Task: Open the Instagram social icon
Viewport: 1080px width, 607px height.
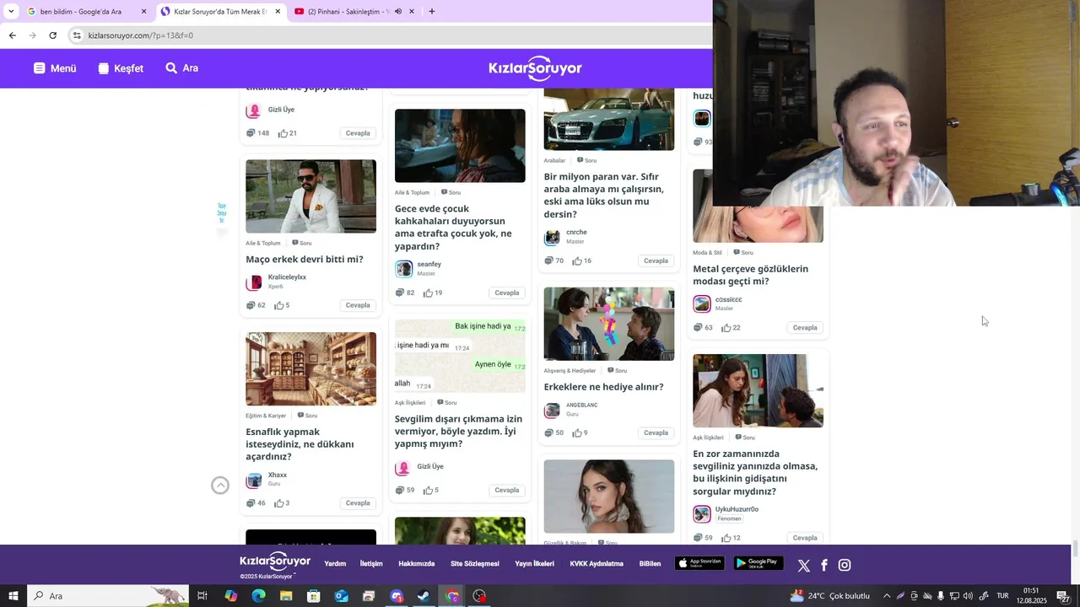Action: coord(845,565)
